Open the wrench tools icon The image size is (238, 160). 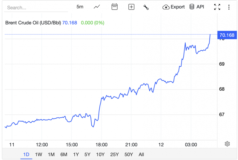146,7
